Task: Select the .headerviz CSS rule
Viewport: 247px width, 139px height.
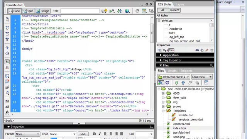Action: [x=175, y=29]
